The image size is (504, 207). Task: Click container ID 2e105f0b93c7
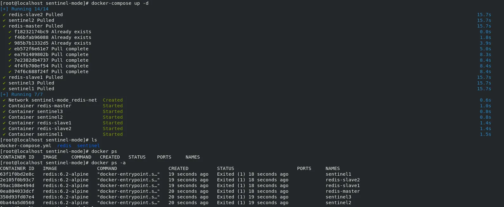point(17,180)
